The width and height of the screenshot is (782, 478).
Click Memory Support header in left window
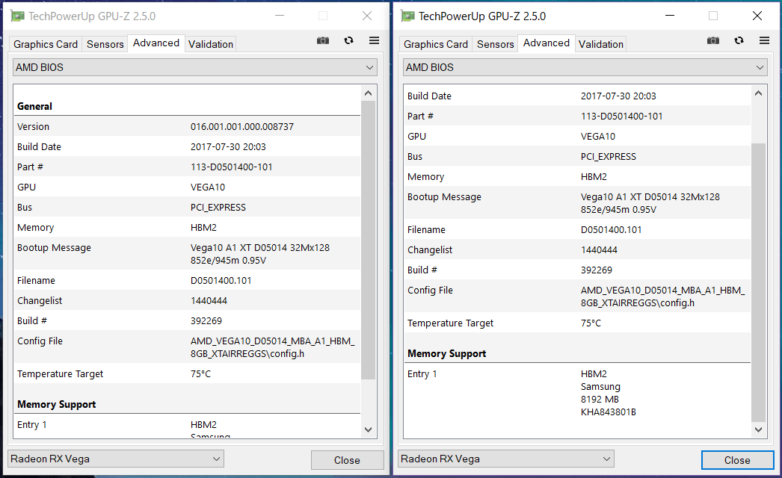56,404
